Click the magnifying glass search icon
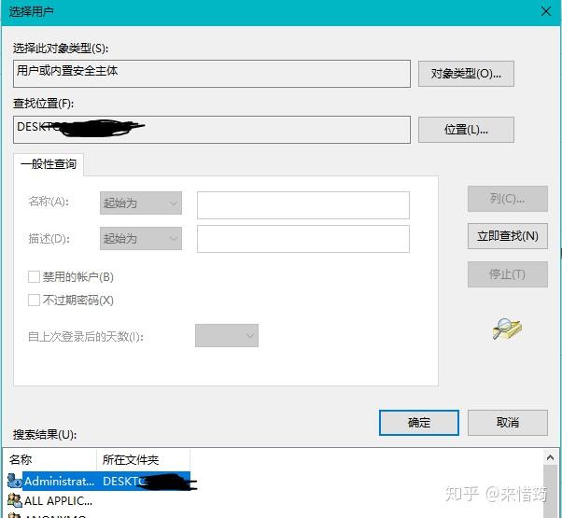Image resolution: width=562 pixels, height=518 pixels. 507,329
